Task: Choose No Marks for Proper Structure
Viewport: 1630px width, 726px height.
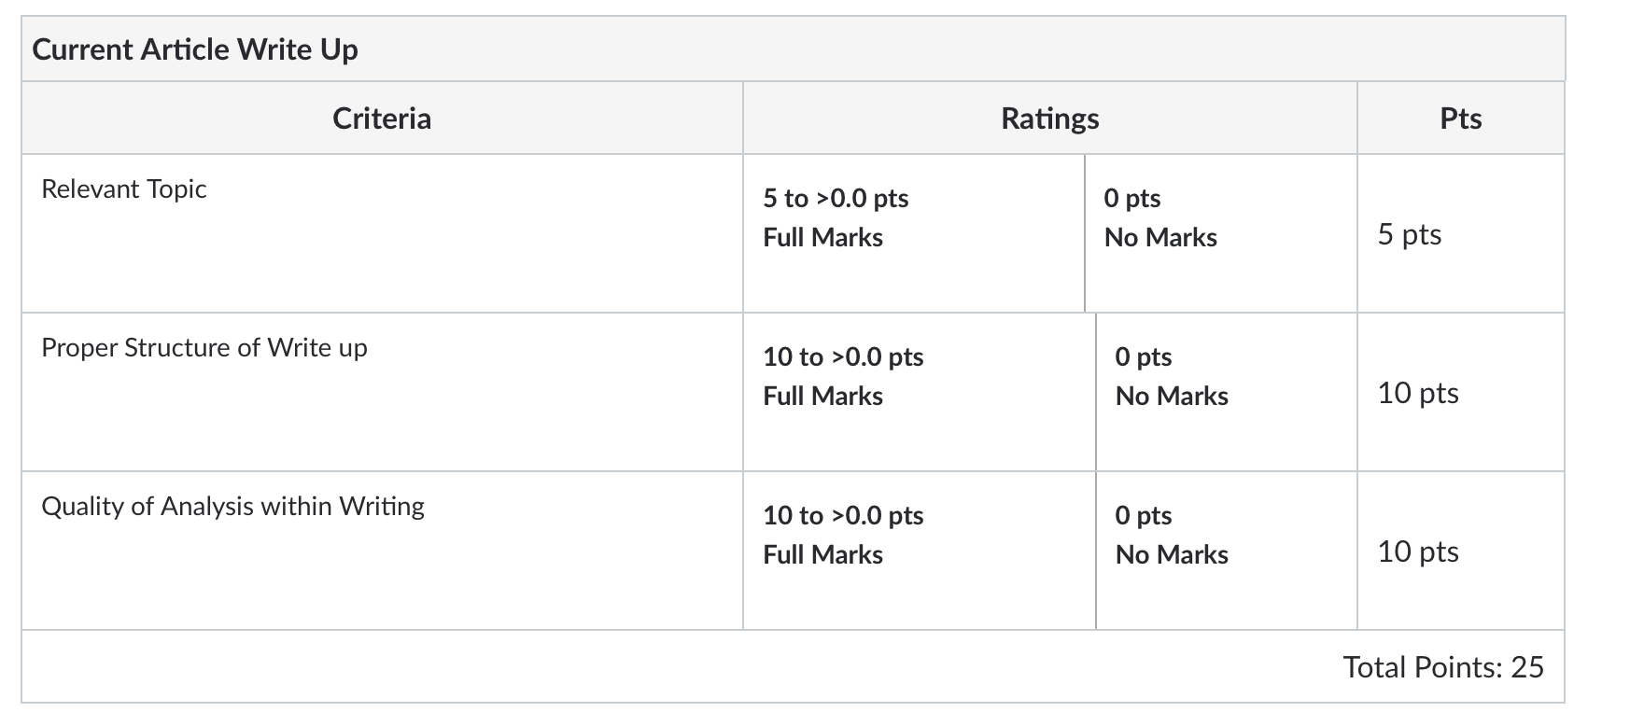Action: tap(1172, 397)
